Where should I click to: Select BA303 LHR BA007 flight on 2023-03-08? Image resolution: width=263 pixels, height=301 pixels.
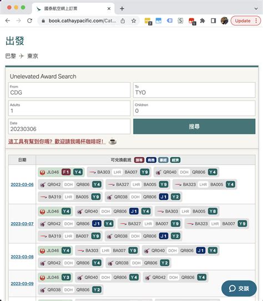pyautogui.click(x=108, y=250)
